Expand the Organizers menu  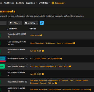[x=31, y=3]
